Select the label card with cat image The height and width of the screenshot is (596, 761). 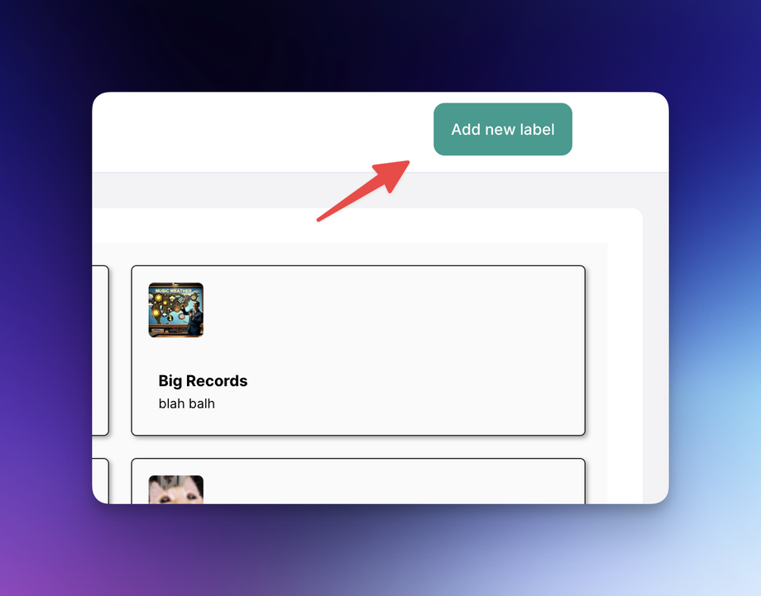(x=358, y=481)
